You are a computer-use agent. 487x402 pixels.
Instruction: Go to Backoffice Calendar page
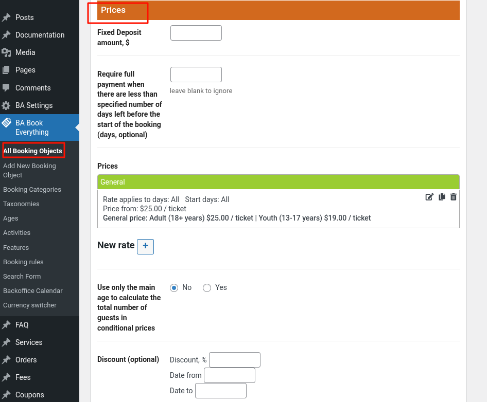coord(32,291)
